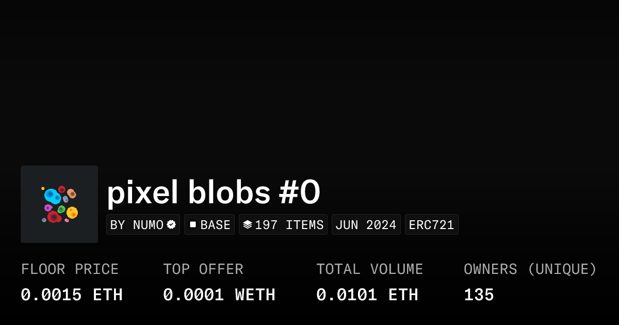Click the 0.0001 WETH top offer value

[x=219, y=295]
